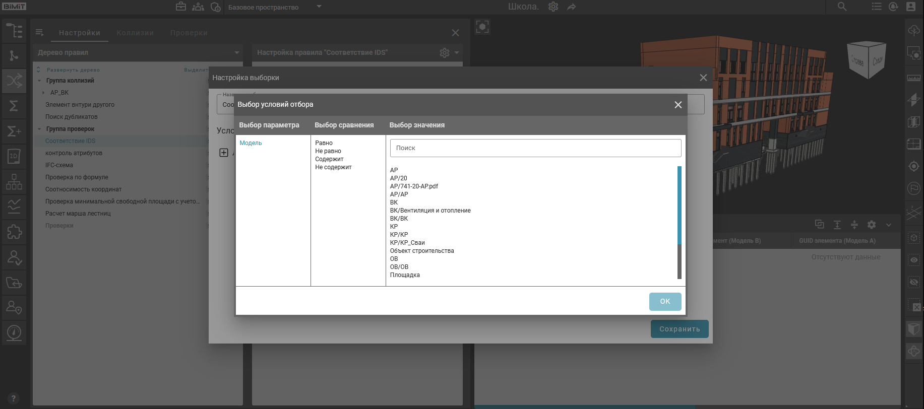The height and width of the screenshot is (409, 924).
Task: Open the sigma-plus tool in left sidebar
Action: click(14, 131)
